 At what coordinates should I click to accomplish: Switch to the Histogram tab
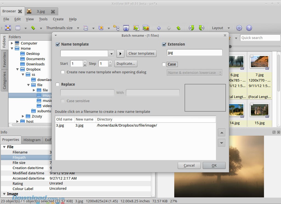coord(32,140)
